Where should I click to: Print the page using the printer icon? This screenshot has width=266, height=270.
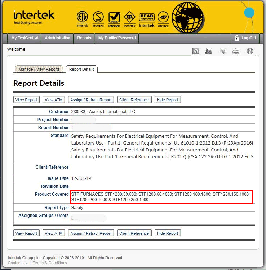click(x=236, y=51)
